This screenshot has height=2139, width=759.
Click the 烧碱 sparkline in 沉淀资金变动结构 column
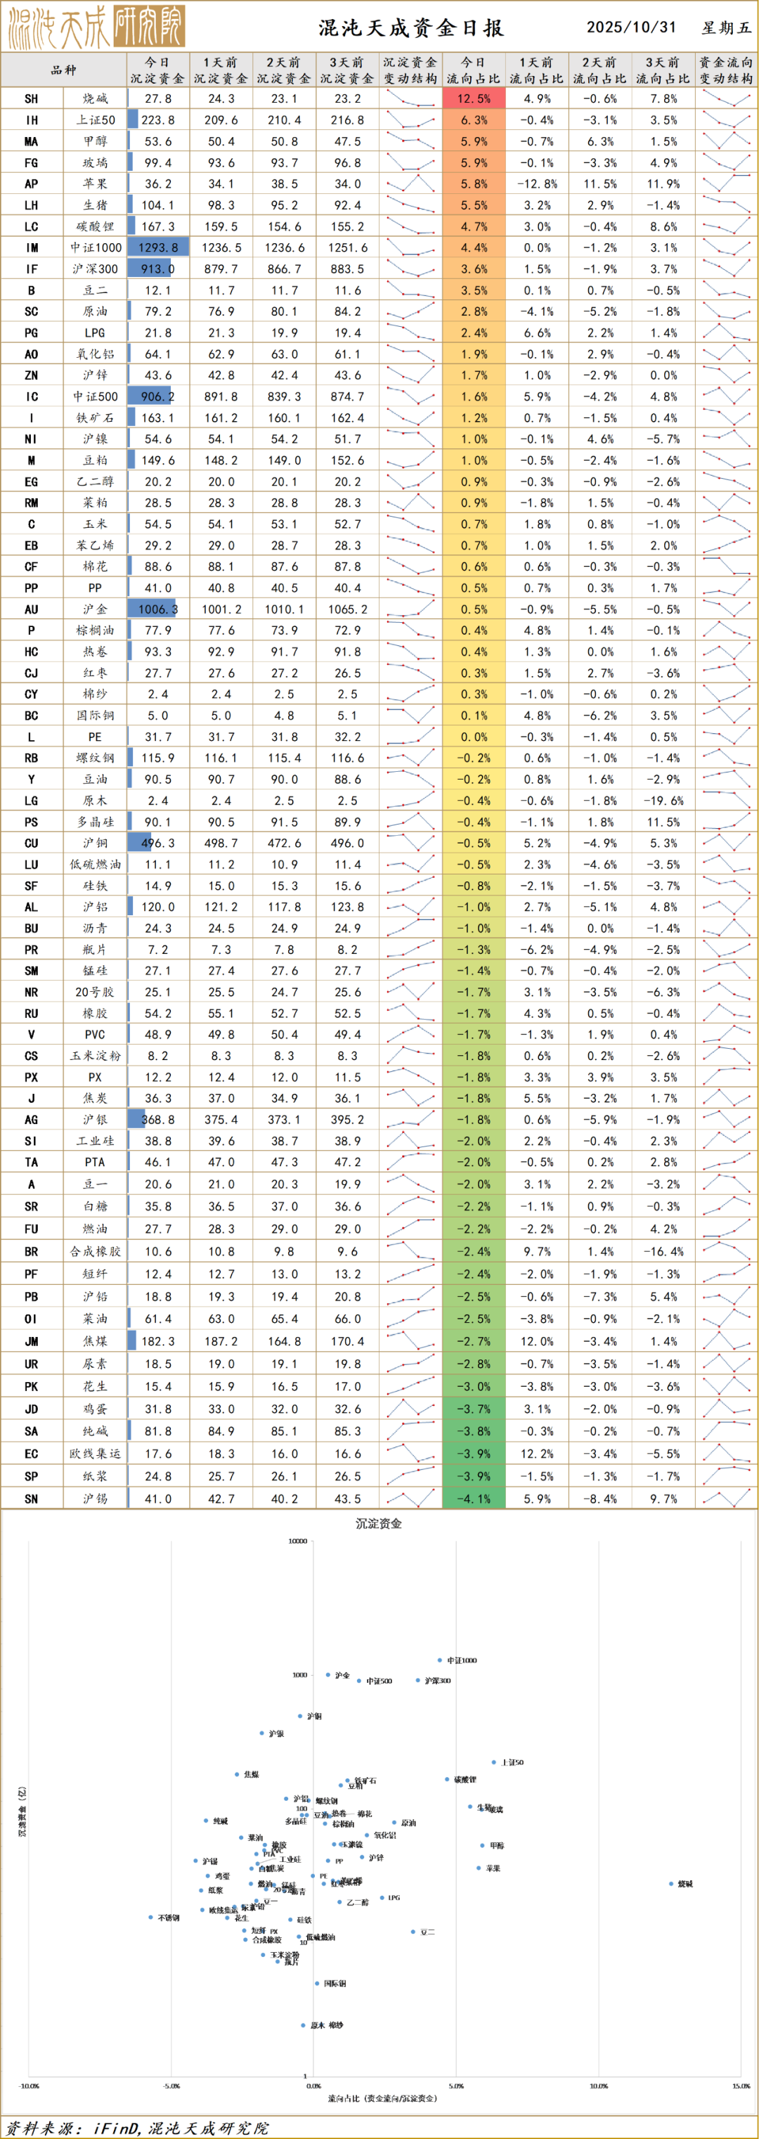click(411, 99)
